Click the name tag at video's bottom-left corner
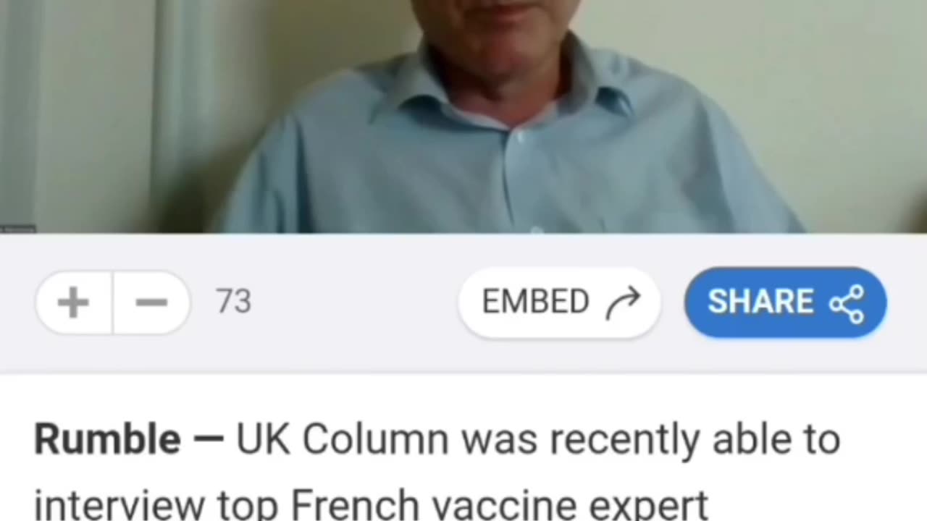Image resolution: width=927 pixels, height=521 pixels. [17, 228]
